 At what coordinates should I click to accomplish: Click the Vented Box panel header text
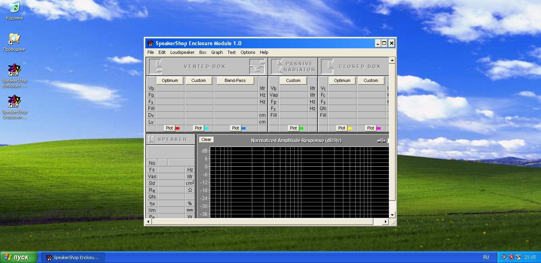tap(205, 67)
